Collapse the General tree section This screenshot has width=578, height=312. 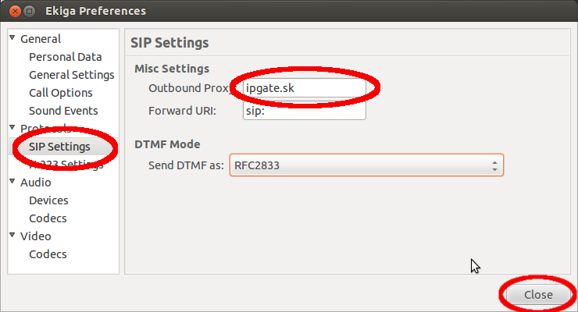pos(12,38)
